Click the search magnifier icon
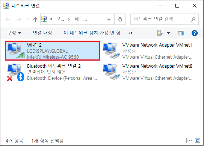Image resolution: width=204 pixels, height=146 pixels. 193,19
